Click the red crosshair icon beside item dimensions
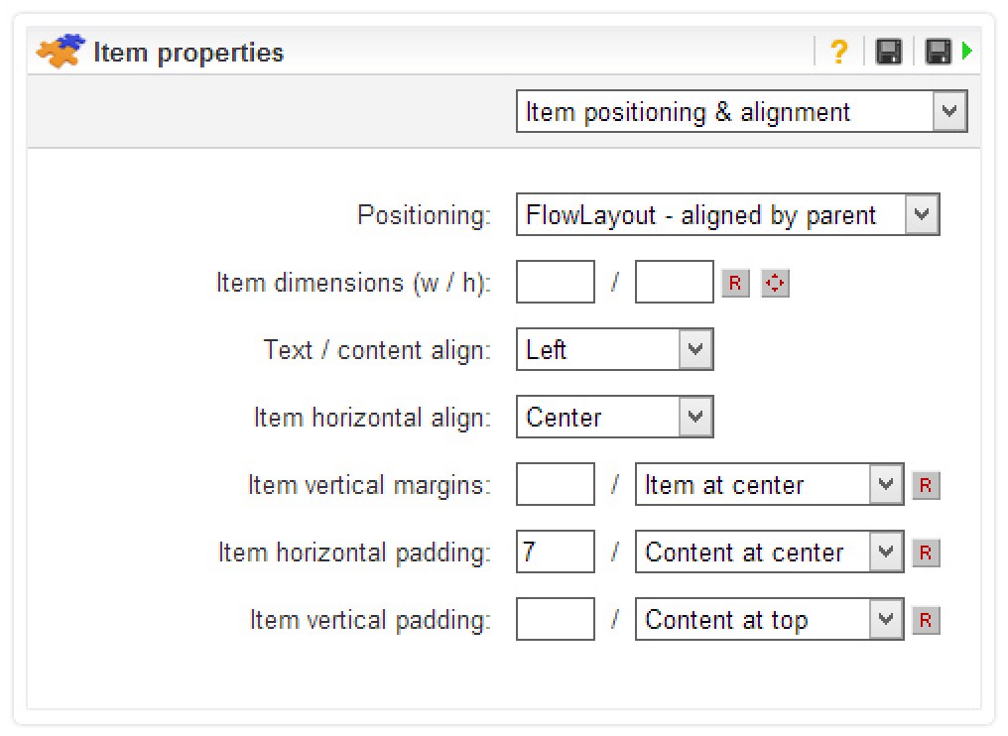 tap(775, 284)
